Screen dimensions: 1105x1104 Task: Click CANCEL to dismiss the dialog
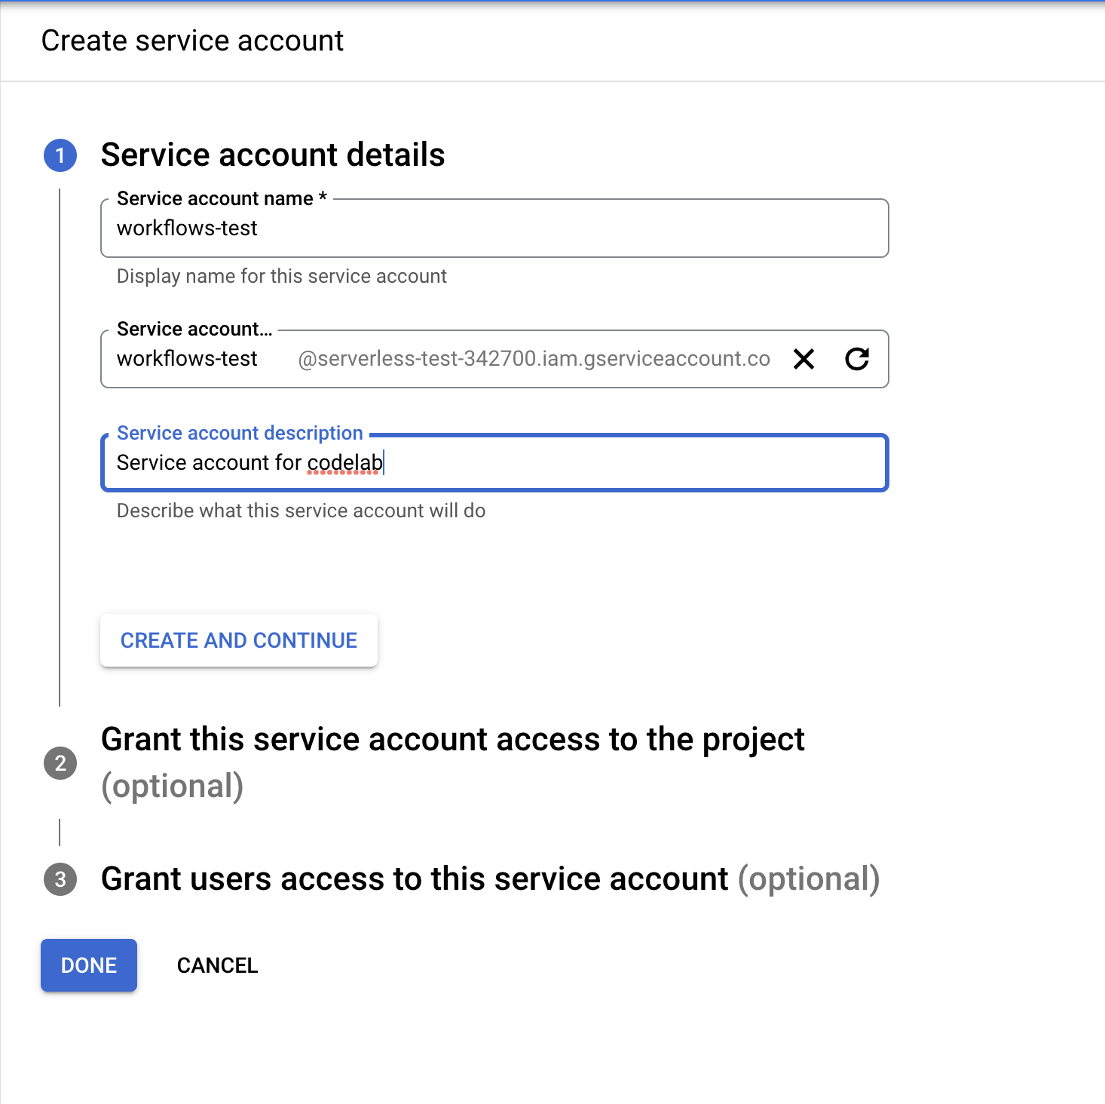click(217, 965)
